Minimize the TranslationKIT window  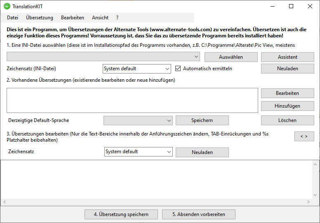pos(273,6)
